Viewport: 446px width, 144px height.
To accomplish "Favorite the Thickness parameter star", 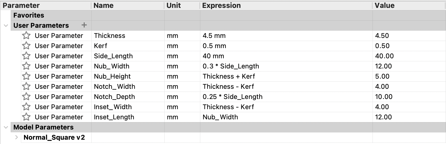I will [x=26, y=36].
